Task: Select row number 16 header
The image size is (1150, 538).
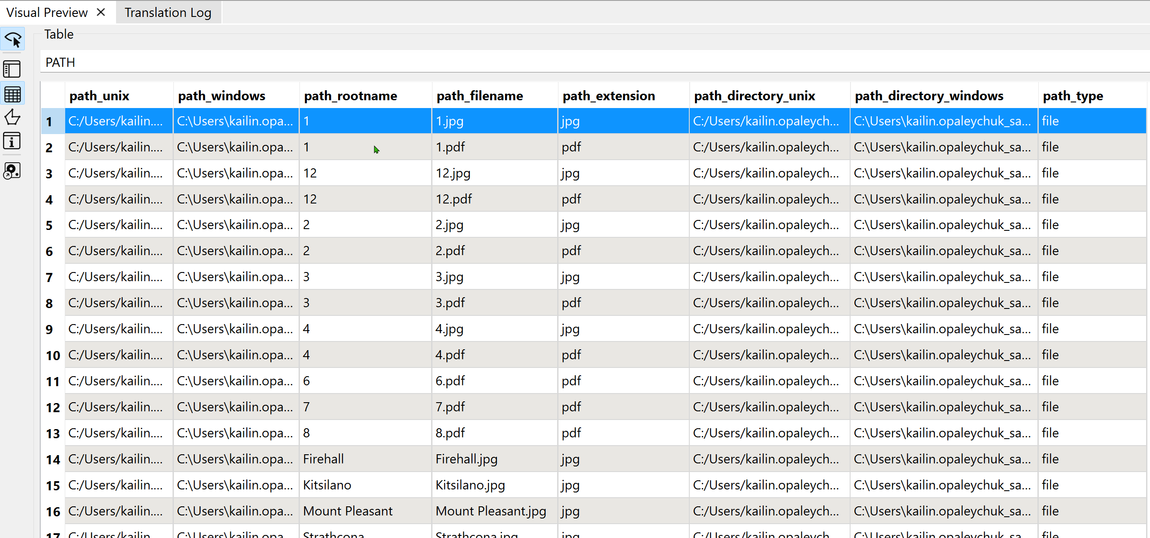Action: click(53, 511)
